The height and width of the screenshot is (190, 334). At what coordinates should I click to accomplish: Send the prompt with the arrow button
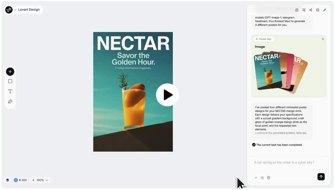(x=321, y=177)
